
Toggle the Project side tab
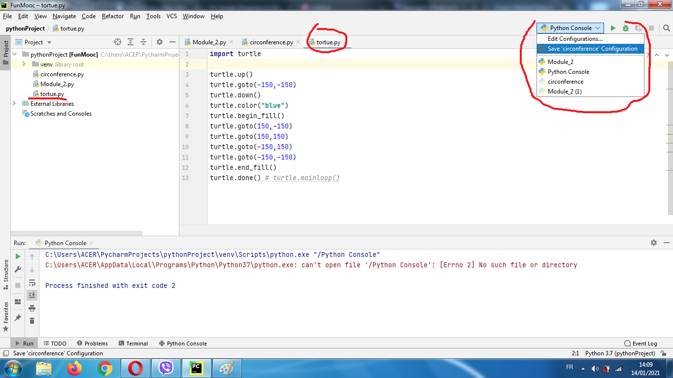coord(5,52)
